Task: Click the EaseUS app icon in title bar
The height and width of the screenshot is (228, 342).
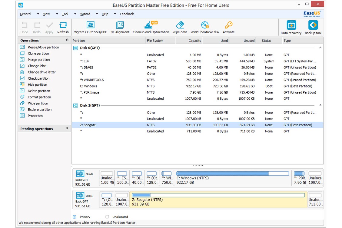Action: tap(21, 5)
